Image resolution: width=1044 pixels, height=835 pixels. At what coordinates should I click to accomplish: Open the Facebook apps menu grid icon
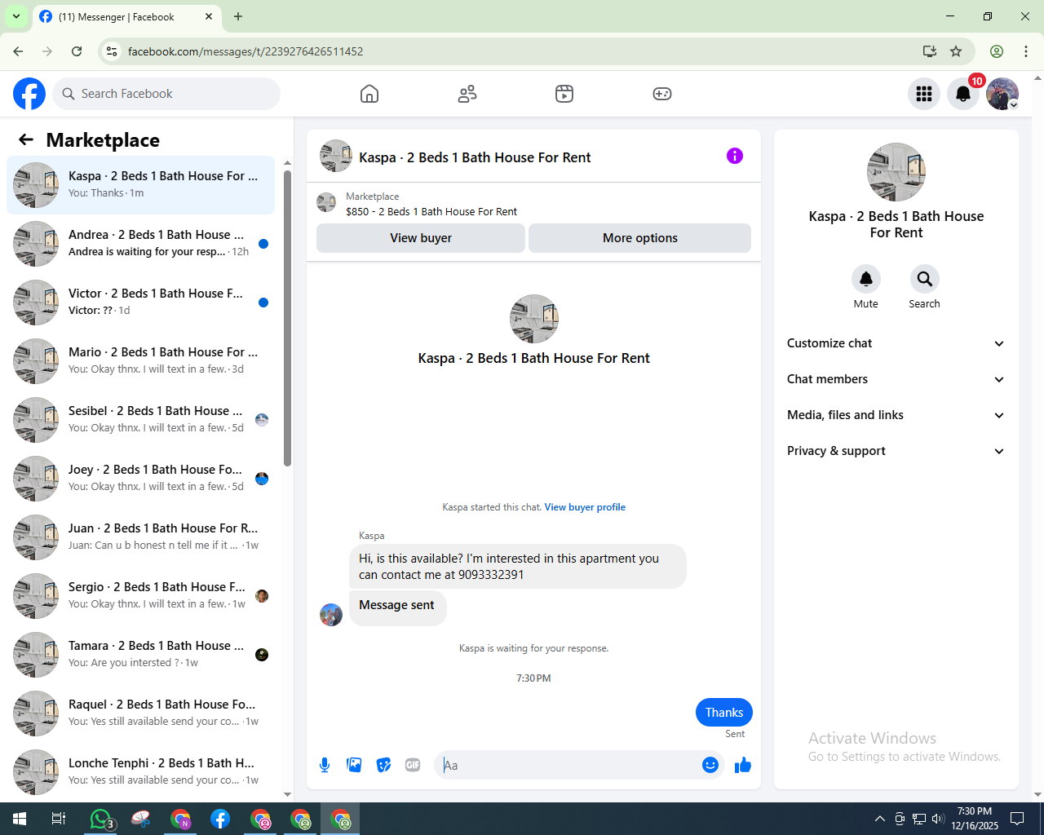[924, 94]
